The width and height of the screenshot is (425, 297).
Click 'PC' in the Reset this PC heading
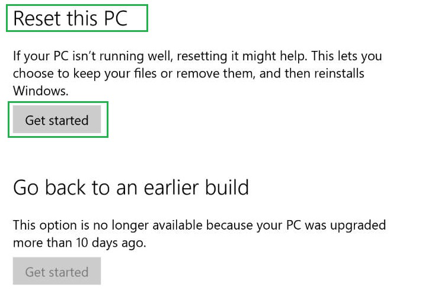coord(113,18)
